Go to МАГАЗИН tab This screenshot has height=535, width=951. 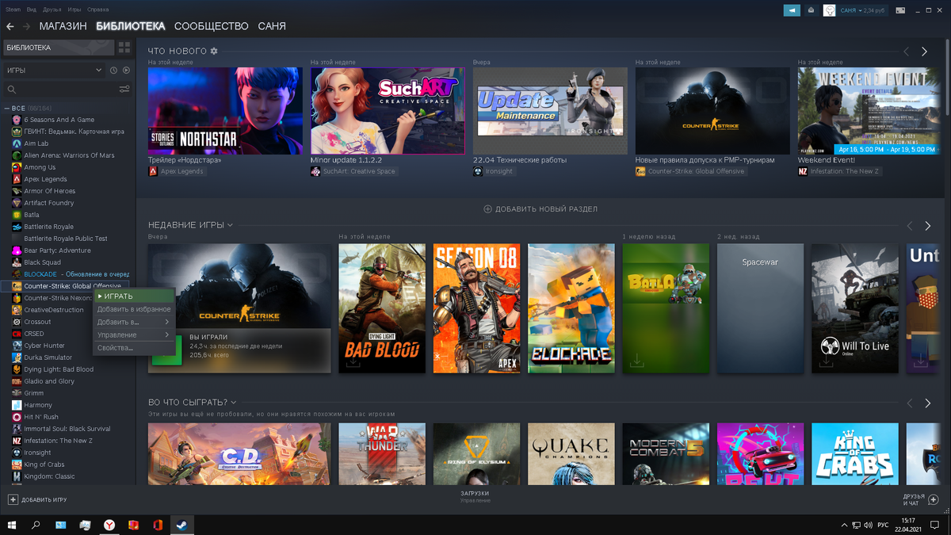click(x=63, y=26)
